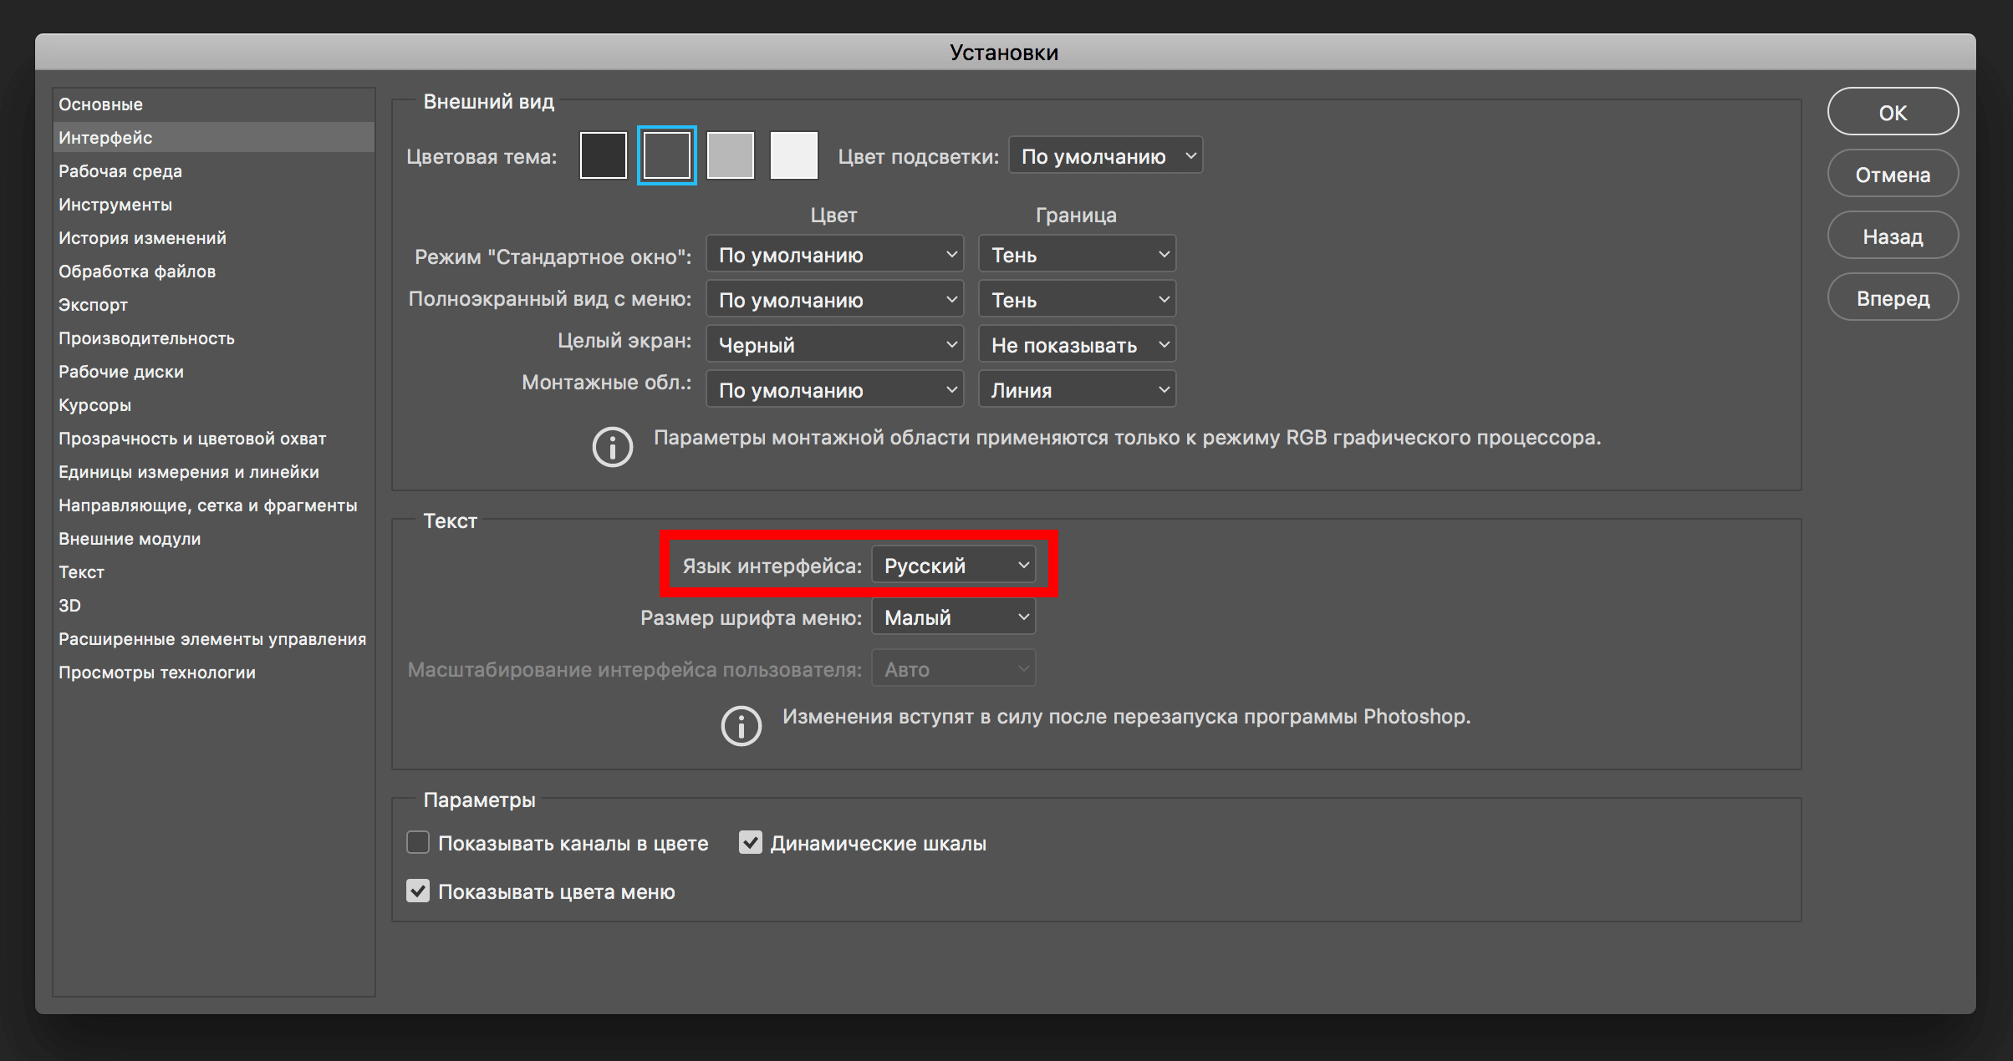Select the darkest color theme swatch
2013x1061 pixels.
(603, 155)
